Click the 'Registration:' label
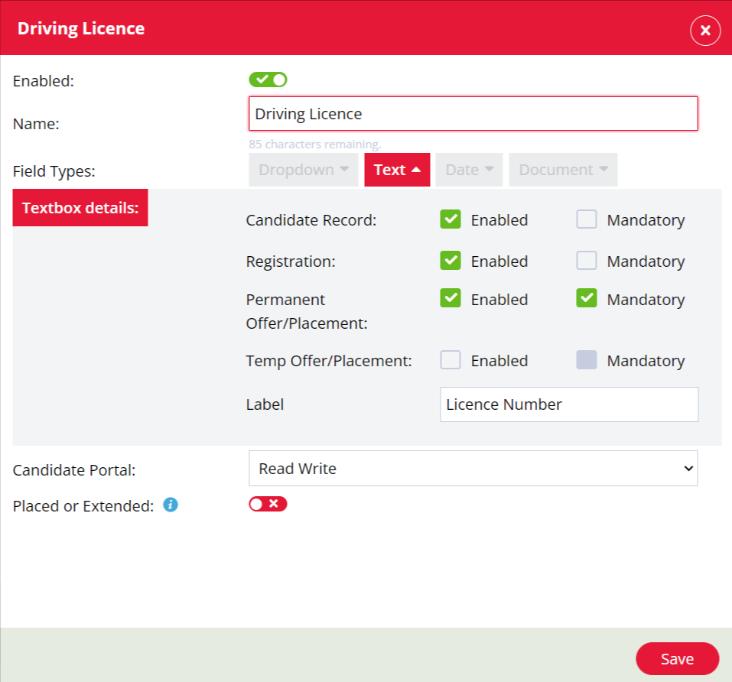The height and width of the screenshot is (682, 732). [x=291, y=261]
